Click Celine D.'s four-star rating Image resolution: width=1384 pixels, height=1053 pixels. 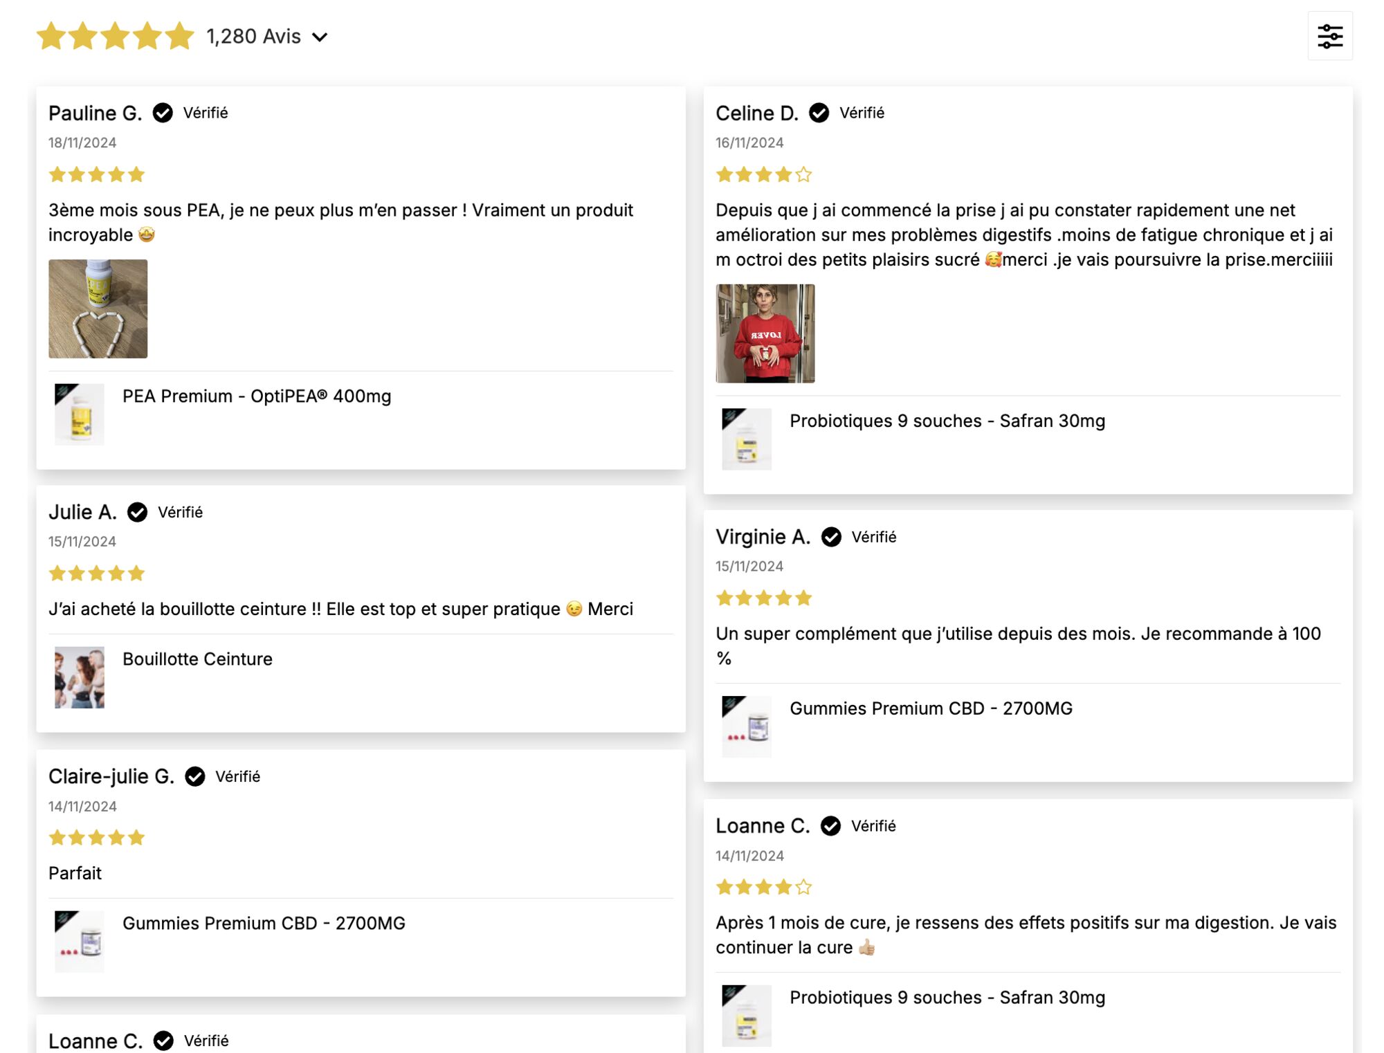click(763, 174)
